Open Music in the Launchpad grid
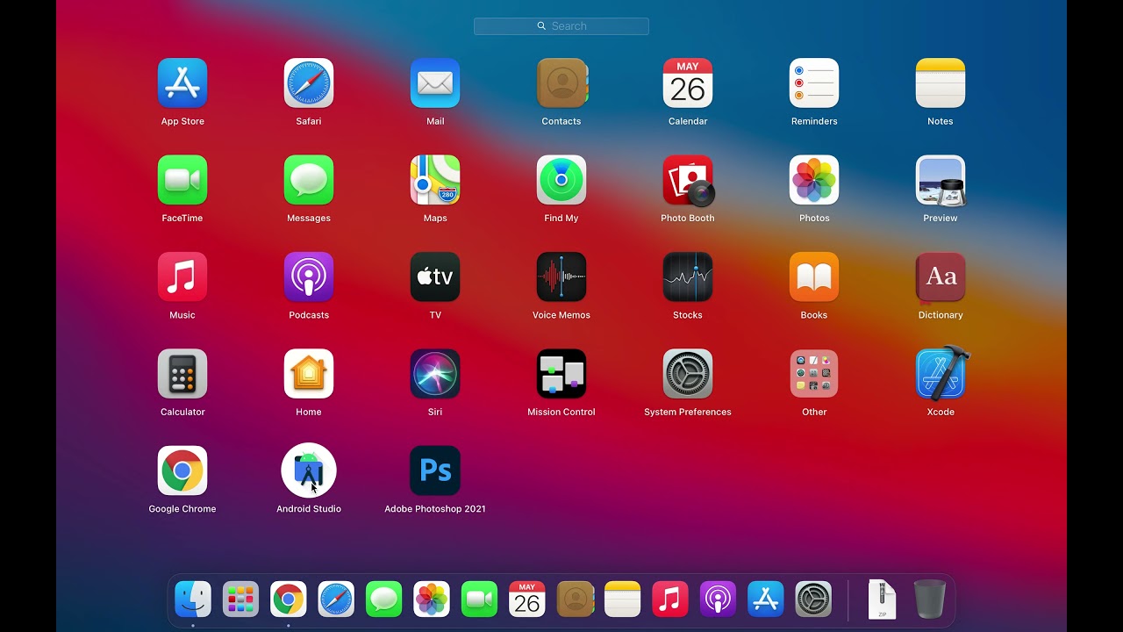Viewport: 1123px width, 632px height. (182, 276)
